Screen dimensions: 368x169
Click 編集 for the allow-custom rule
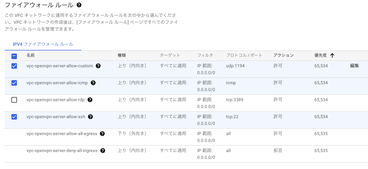click(354, 66)
